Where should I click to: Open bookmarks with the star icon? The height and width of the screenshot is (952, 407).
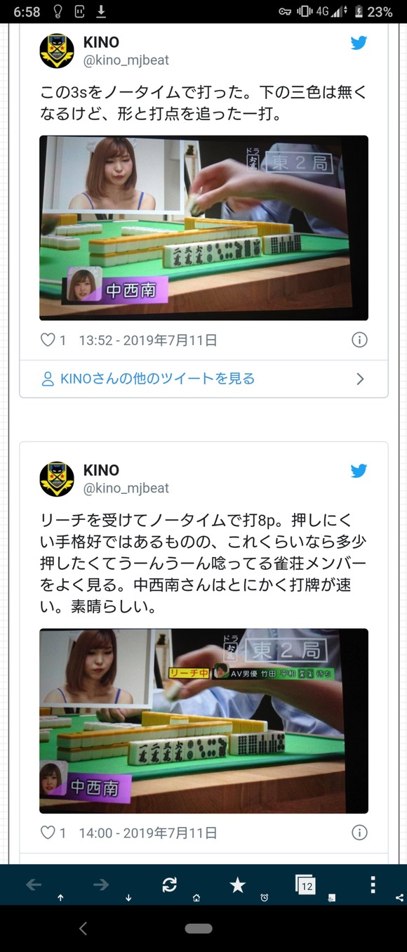[x=238, y=885]
